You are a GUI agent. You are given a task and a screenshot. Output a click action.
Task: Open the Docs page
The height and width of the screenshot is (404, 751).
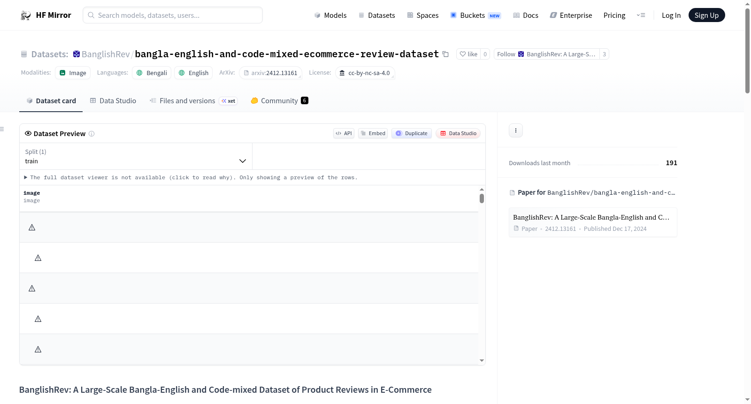(526, 15)
